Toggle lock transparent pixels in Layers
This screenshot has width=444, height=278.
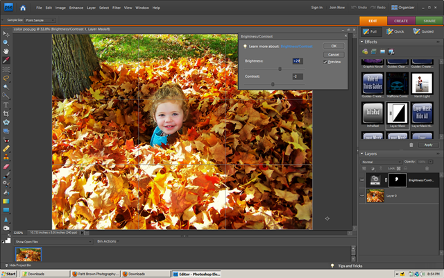point(399,168)
